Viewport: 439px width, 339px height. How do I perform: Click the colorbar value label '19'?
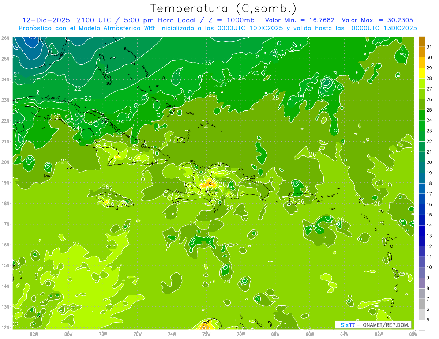point(429,173)
